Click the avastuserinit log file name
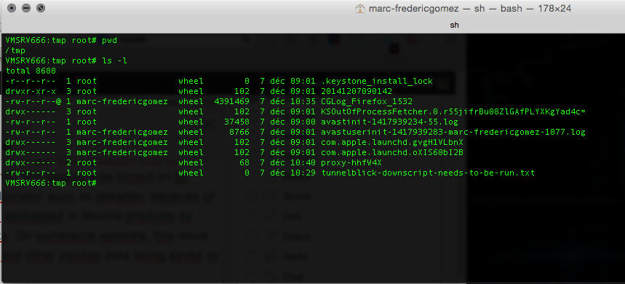 pos(453,132)
